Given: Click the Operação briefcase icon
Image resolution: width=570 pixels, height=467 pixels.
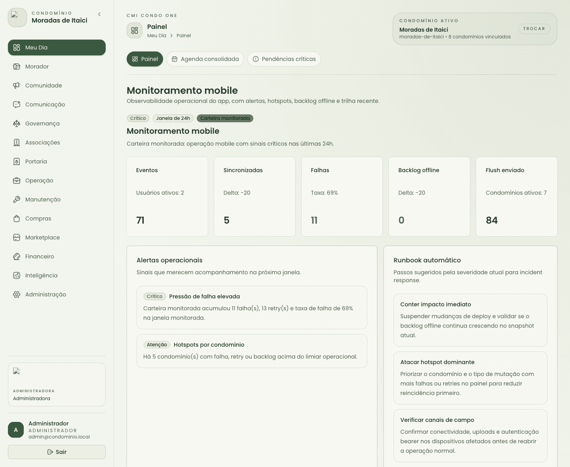Looking at the screenshot, I should (x=17, y=180).
